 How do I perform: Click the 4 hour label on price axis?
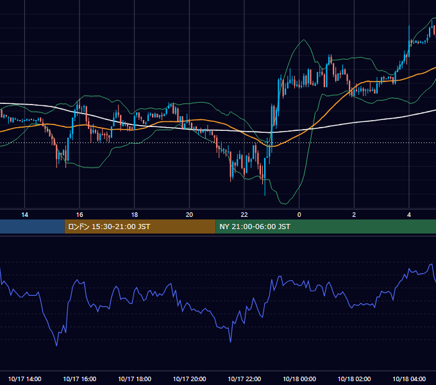409,215
